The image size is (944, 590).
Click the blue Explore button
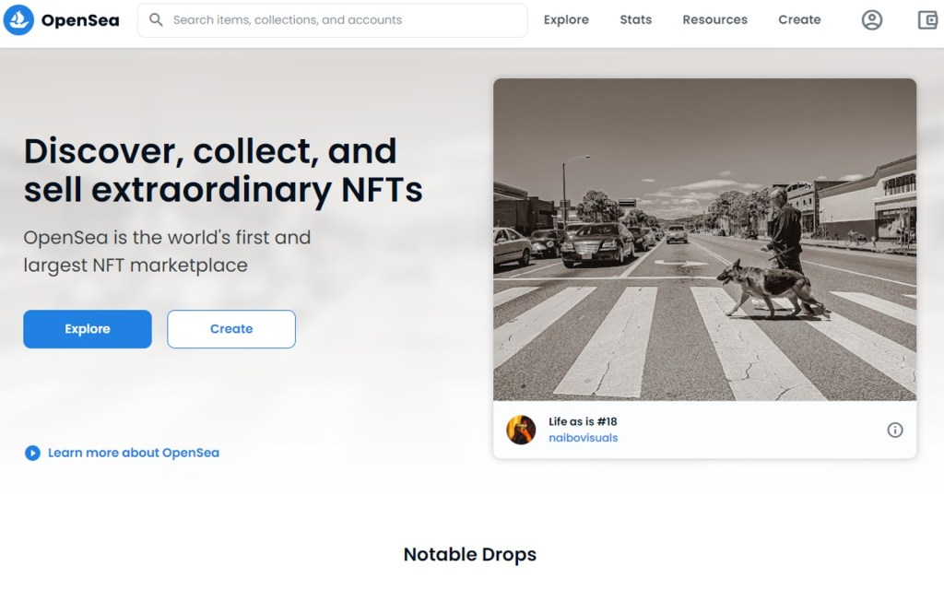(87, 329)
